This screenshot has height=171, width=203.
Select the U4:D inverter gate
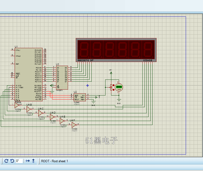coord(52,117)
